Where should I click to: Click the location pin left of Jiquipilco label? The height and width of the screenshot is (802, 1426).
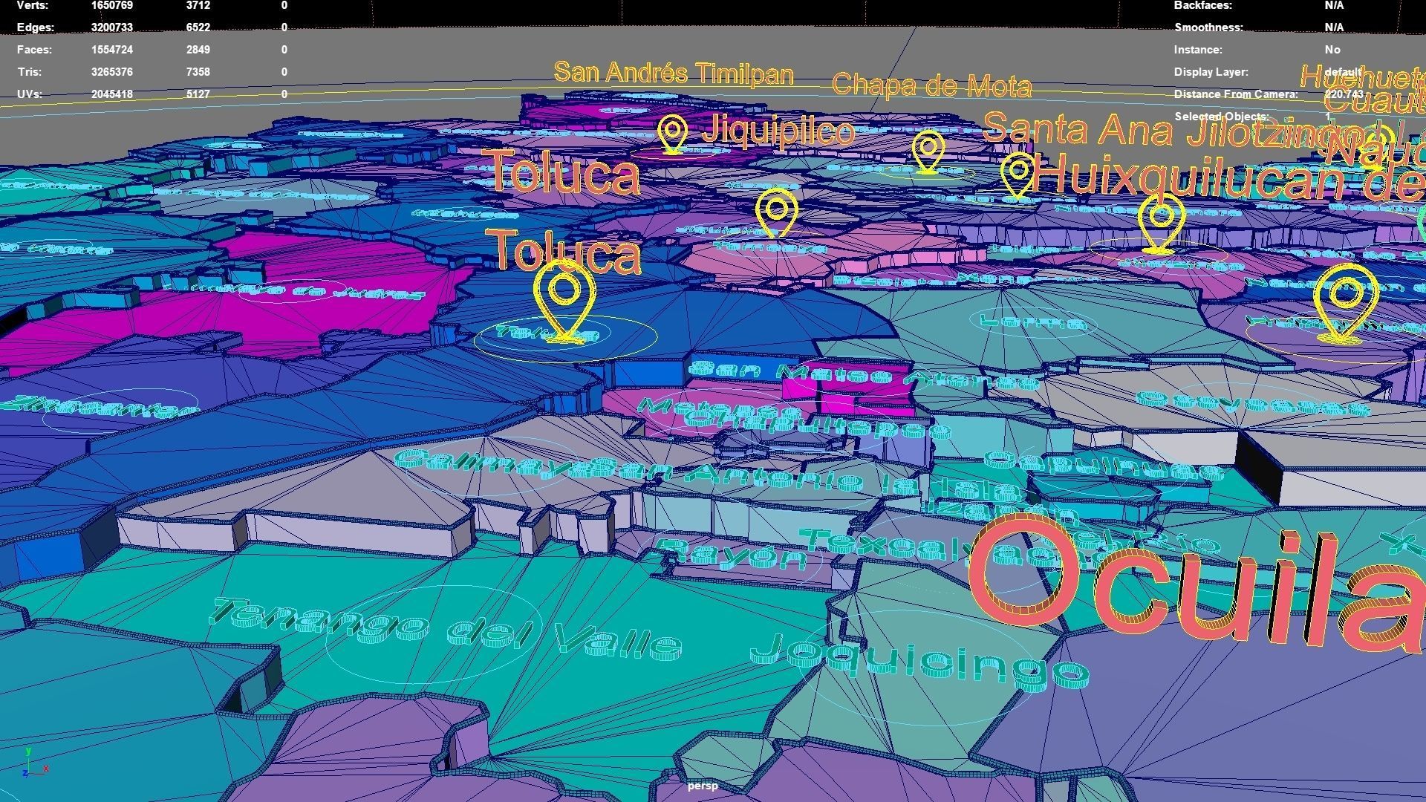click(672, 135)
